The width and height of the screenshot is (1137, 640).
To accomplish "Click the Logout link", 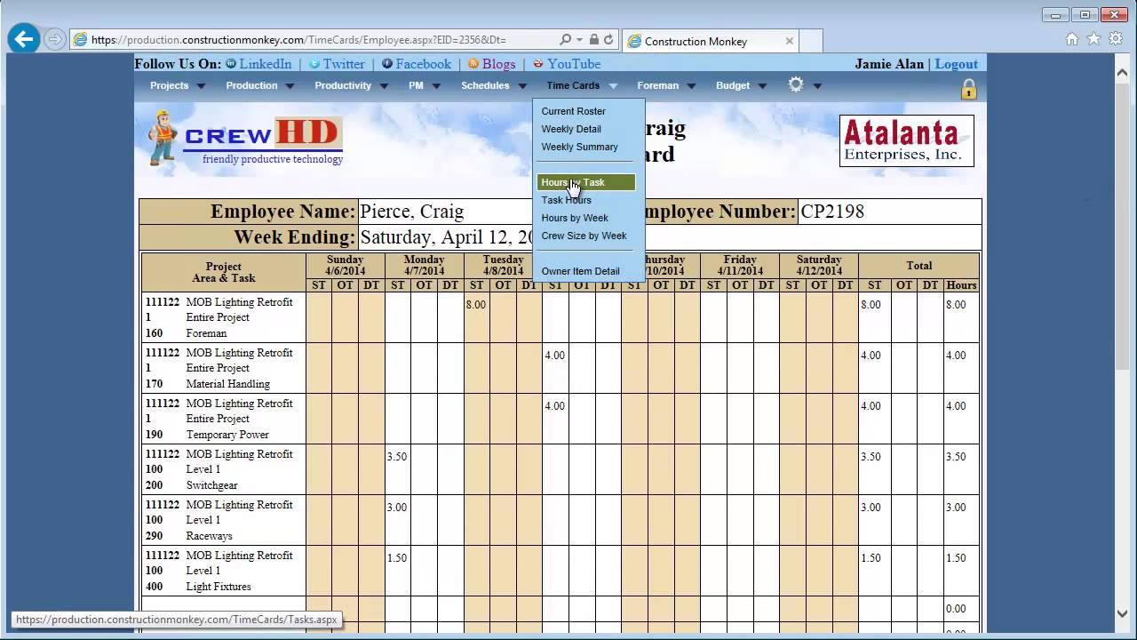I will 956,64.
